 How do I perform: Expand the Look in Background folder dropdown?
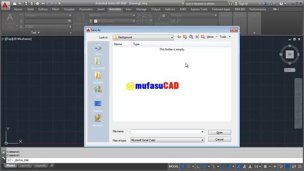(172, 38)
